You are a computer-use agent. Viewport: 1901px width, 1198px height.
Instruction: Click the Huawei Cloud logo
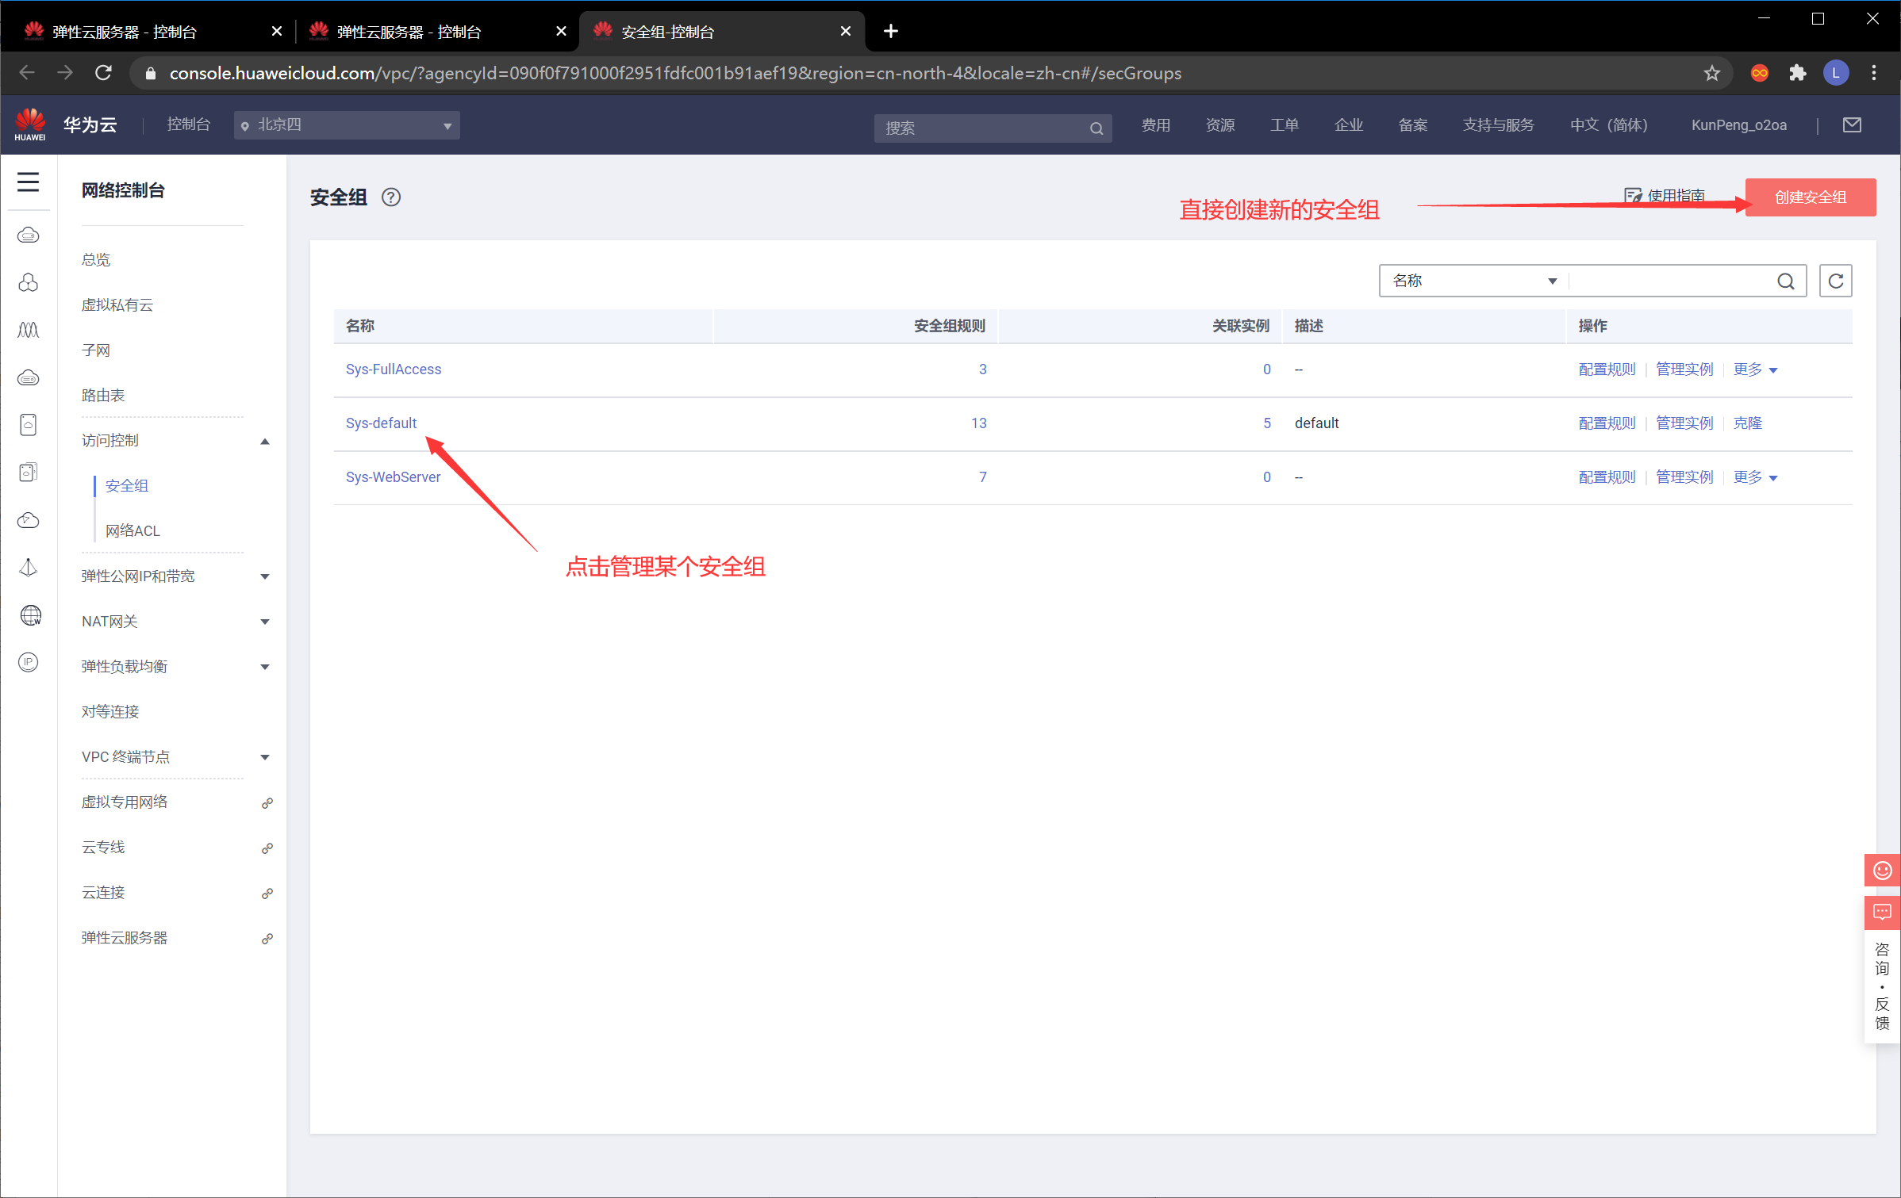(x=31, y=125)
